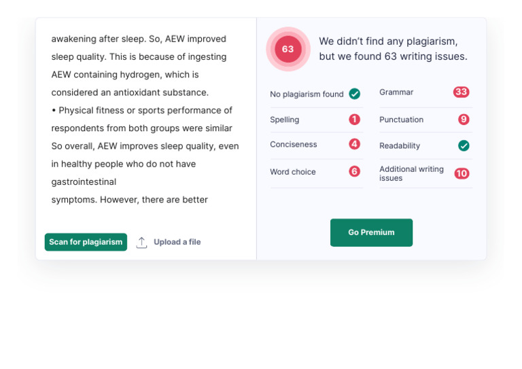Screen dimensions: 522x369
Task: Click the line 'in healthy people who do not have'
Action: click(x=124, y=164)
